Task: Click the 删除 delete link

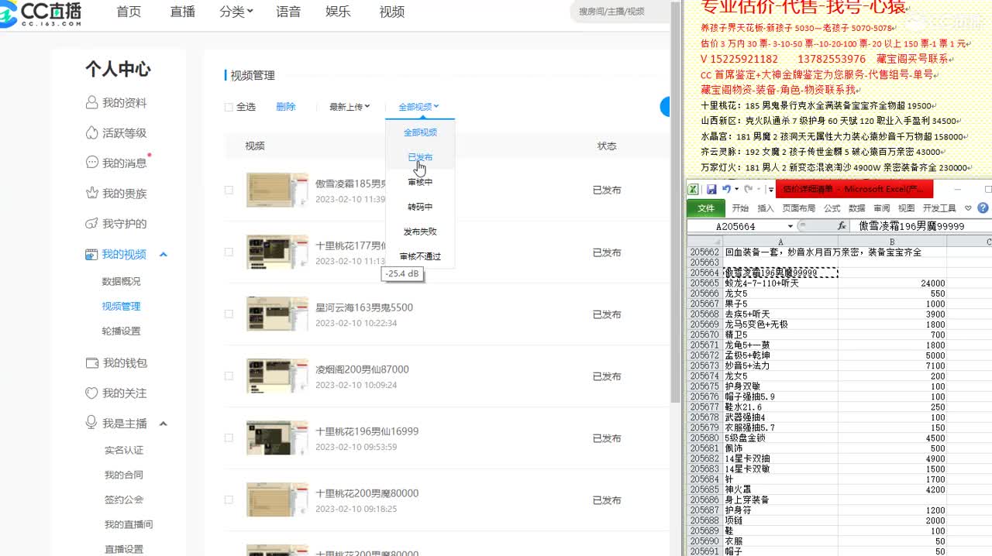Action: coord(286,107)
